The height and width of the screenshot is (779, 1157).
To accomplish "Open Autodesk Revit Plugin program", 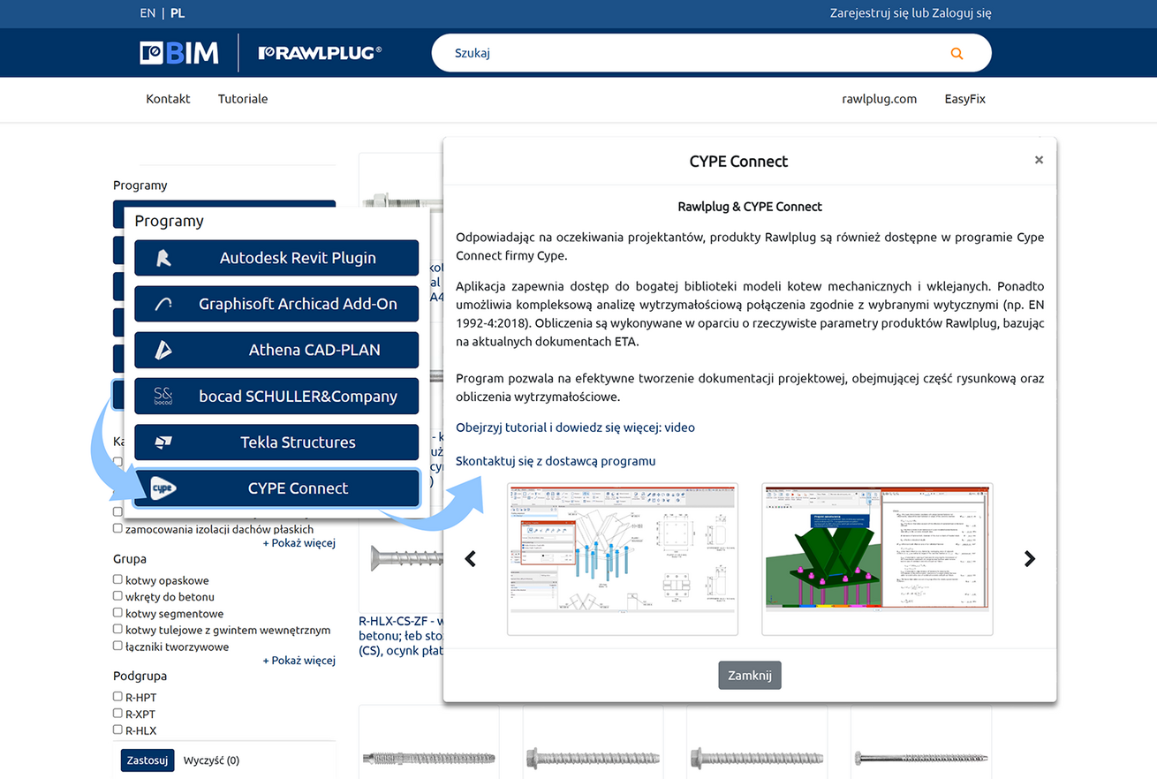I will [276, 258].
